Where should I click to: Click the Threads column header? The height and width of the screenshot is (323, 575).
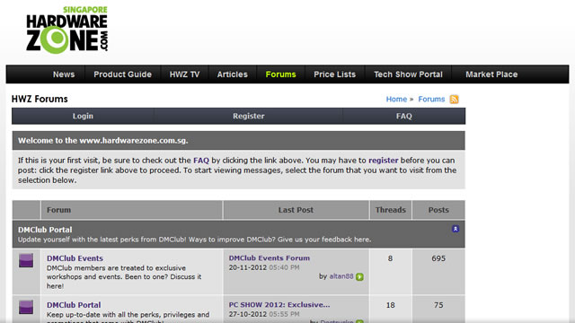coord(391,210)
